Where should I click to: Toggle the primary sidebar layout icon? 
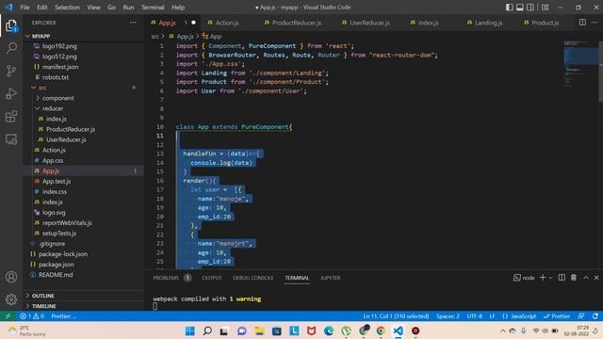point(509,8)
